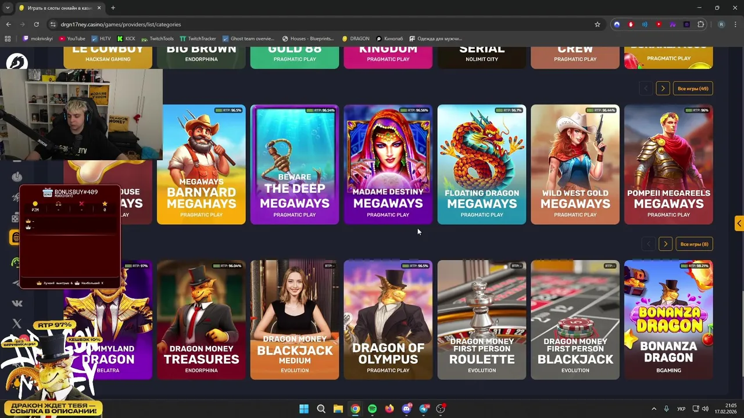Show previous games in Dragon row
The width and height of the screenshot is (744, 418).
[648, 244]
